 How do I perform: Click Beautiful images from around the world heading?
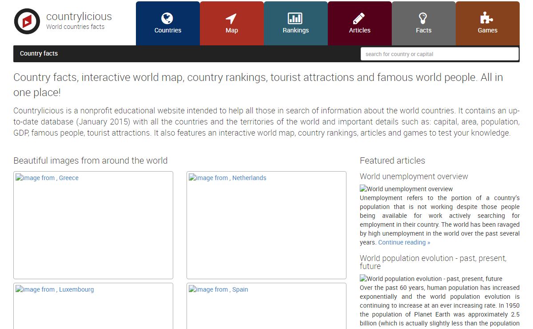click(x=91, y=160)
